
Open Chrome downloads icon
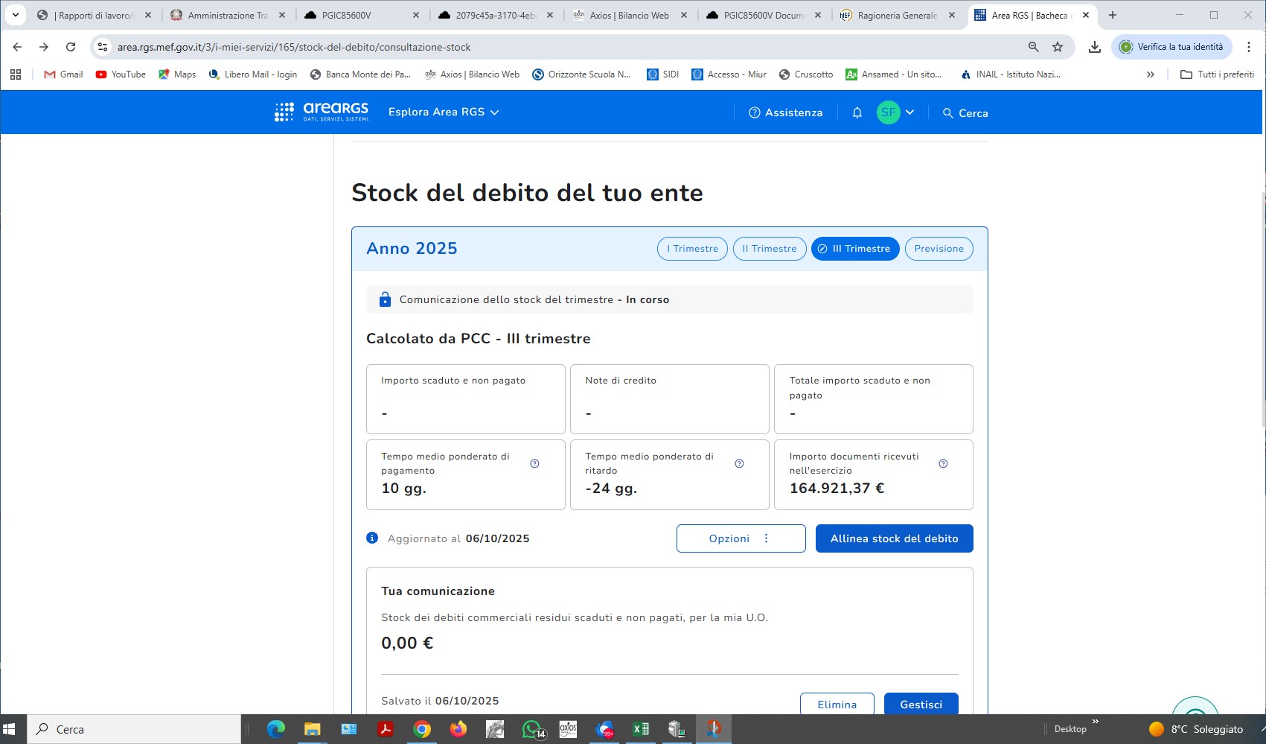click(x=1094, y=47)
